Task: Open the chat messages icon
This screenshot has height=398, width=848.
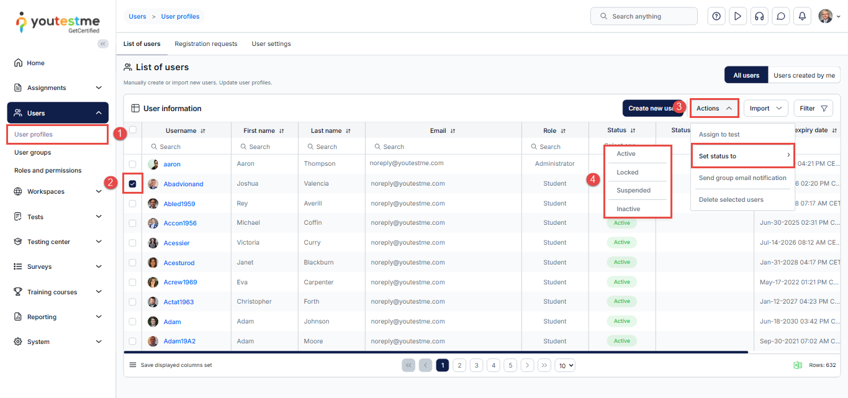Action: click(781, 17)
